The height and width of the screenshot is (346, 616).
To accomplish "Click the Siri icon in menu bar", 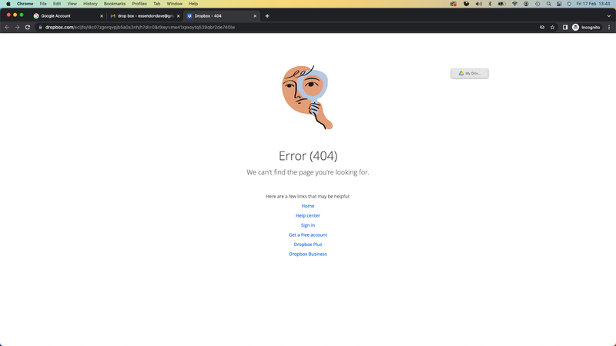I will (569, 4).
